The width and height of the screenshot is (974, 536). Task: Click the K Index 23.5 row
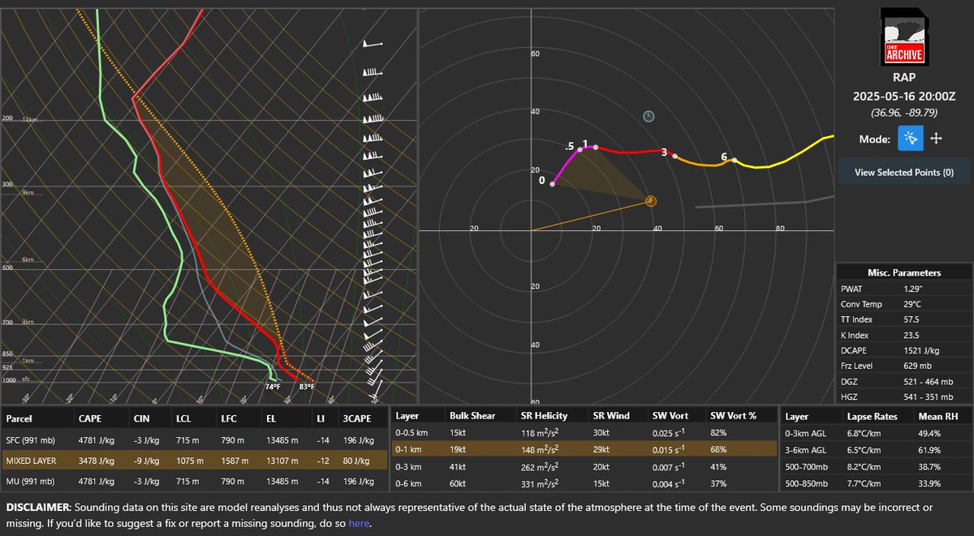tap(903, 336)
